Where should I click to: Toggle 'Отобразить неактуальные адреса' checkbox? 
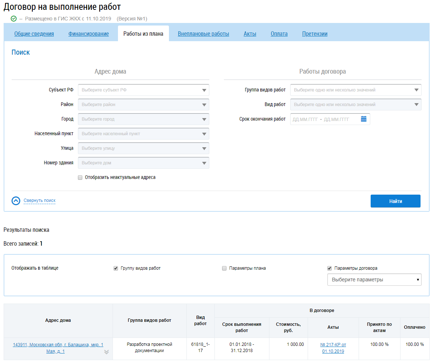(80, 177)
